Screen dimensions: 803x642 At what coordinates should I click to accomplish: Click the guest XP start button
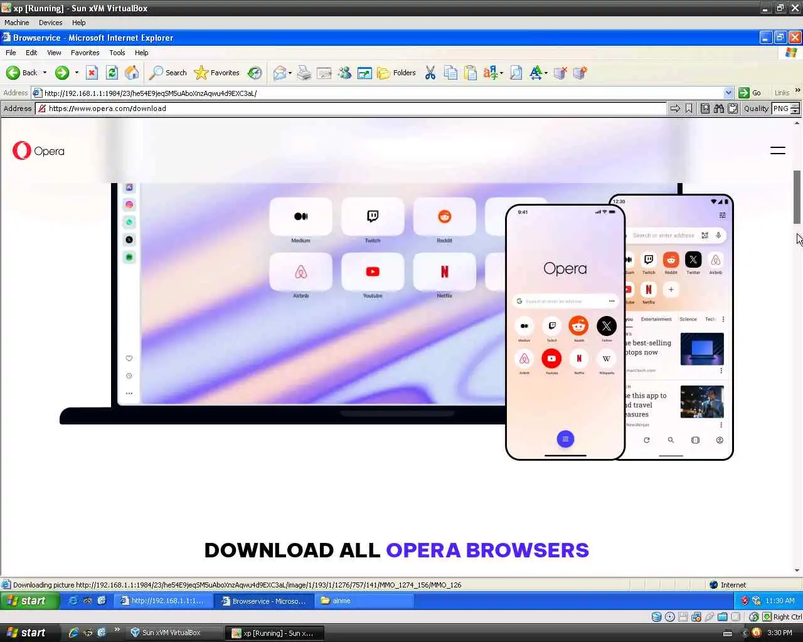[29, 601]
